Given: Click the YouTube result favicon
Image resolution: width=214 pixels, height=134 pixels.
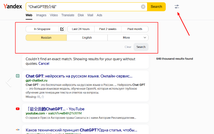Looking at the screenshot, I should (x=18, y=109).
